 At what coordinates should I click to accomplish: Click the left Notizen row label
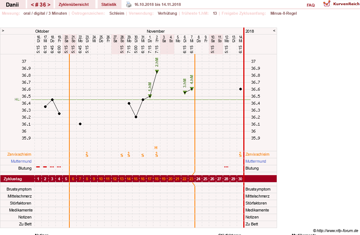pyautogui.click(x=25, y=217)
